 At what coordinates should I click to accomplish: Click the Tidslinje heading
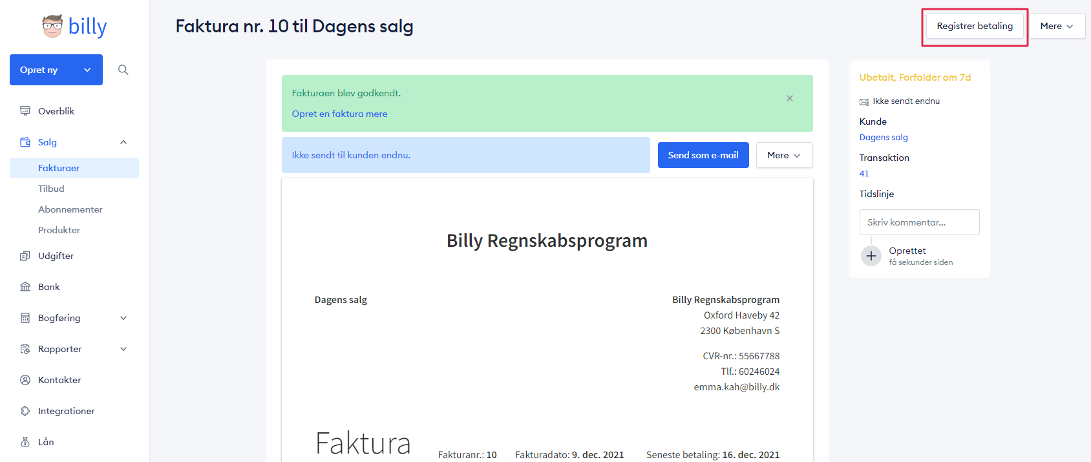click(876, 194)
